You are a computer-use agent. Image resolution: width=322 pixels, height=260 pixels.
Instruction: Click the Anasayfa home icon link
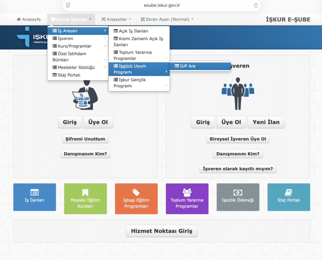coord(29,19)
